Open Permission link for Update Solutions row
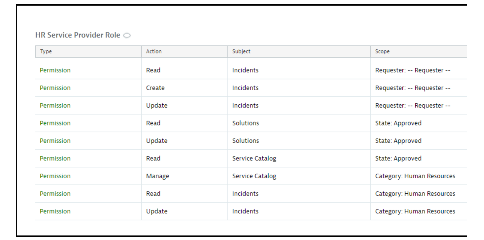Screen dimensions: 484x240 point(55,141)
